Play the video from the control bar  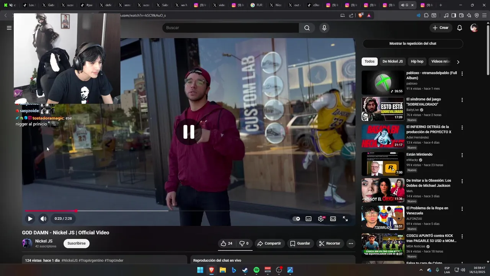30,219
